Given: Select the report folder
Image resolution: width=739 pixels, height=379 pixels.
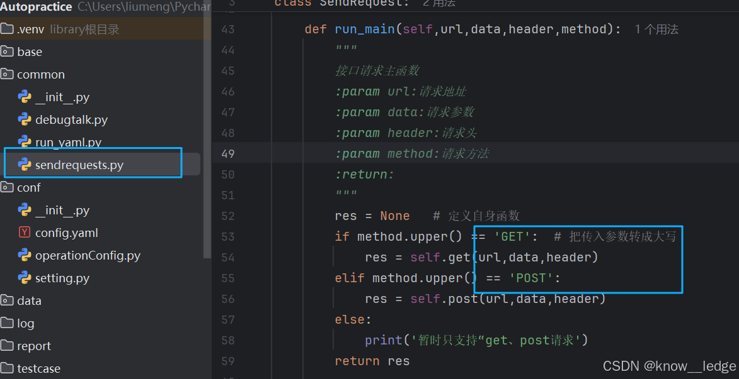Looking at the screenshot, I should pyautogui.click(x=34, y=346).
